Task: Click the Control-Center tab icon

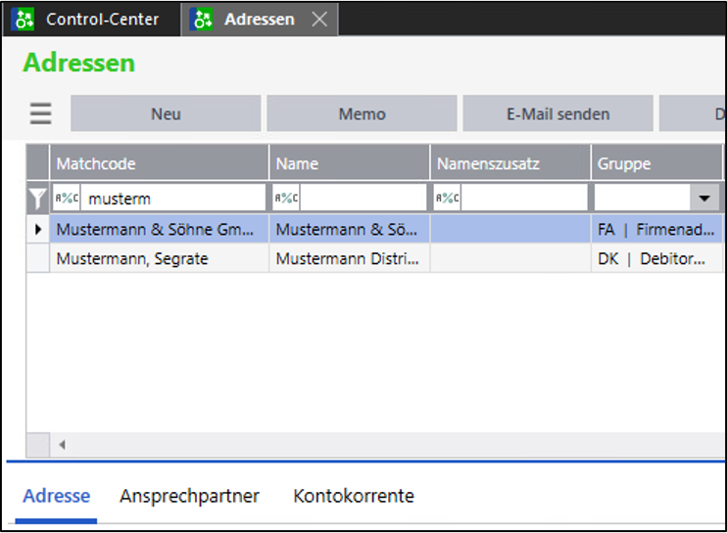Action: (25, 20)
